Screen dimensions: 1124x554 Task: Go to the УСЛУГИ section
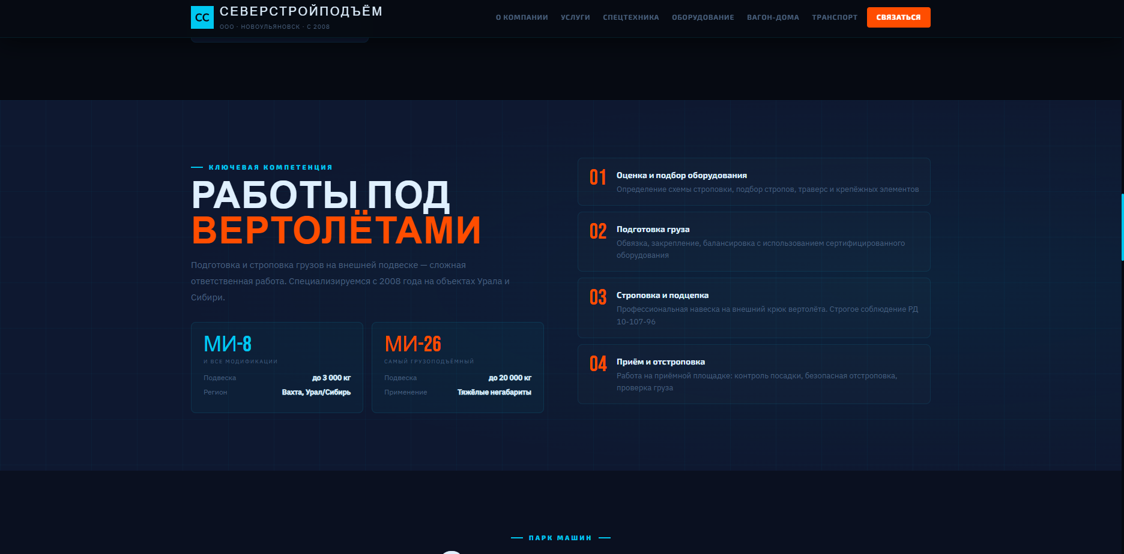(x=575, y=17)
